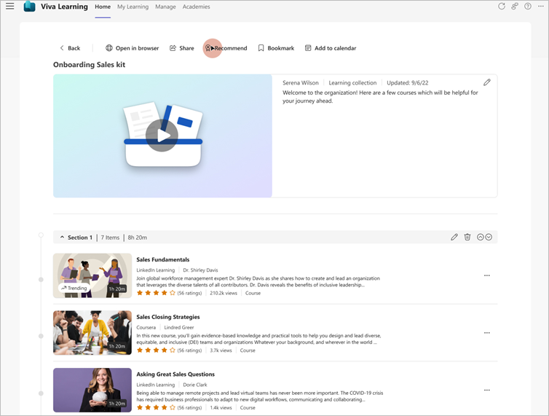Click Open in browser

[x=133, y=48]
